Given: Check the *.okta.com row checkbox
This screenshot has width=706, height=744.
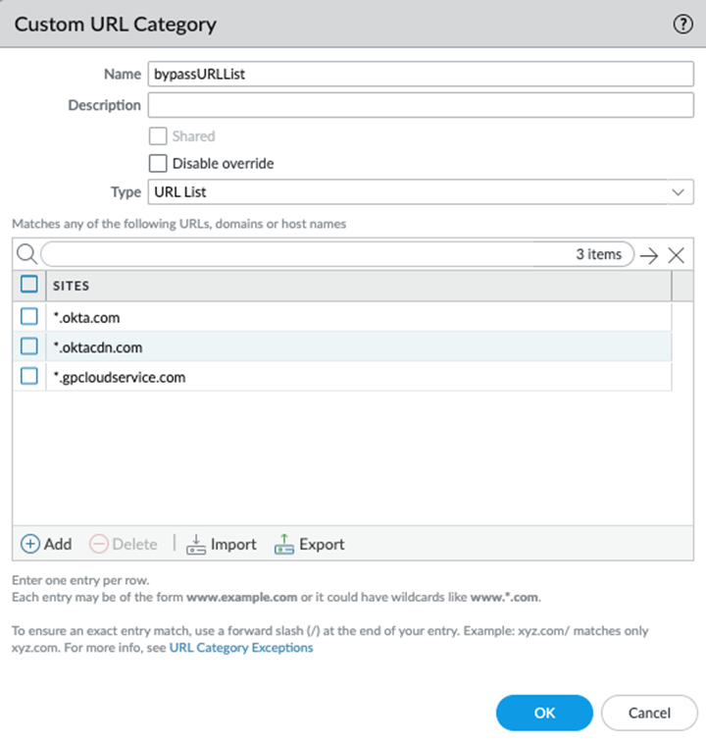Looking at the screenshot, I should [x=29, y=316].
